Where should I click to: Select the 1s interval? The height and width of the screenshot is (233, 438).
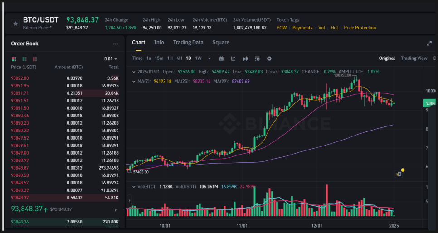pyautogui.click(x=149, y=58)
